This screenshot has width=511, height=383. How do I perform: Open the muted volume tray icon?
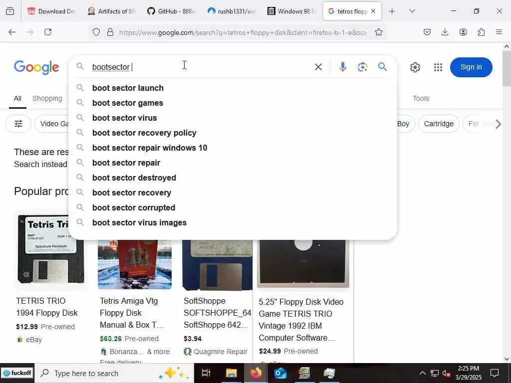point(446,373)
